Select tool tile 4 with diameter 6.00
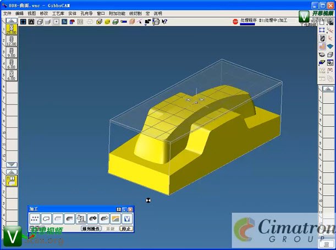Image resolution: width=336 pixels, height=250 pixels. point(12,64)
